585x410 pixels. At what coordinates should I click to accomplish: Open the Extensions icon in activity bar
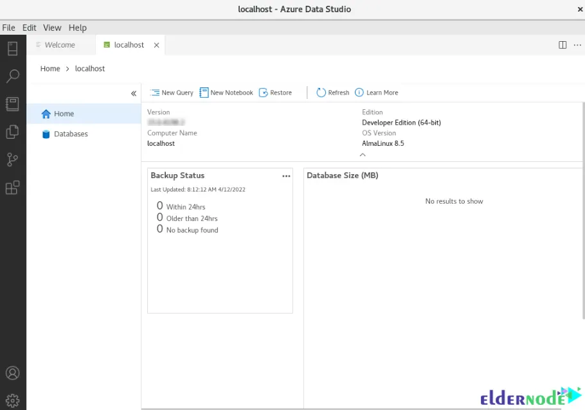(x=12, y=188)
